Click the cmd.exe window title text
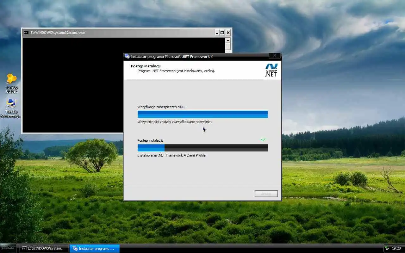Image resolution: width=405 pixels, height=253 pixels. [58, 33]
